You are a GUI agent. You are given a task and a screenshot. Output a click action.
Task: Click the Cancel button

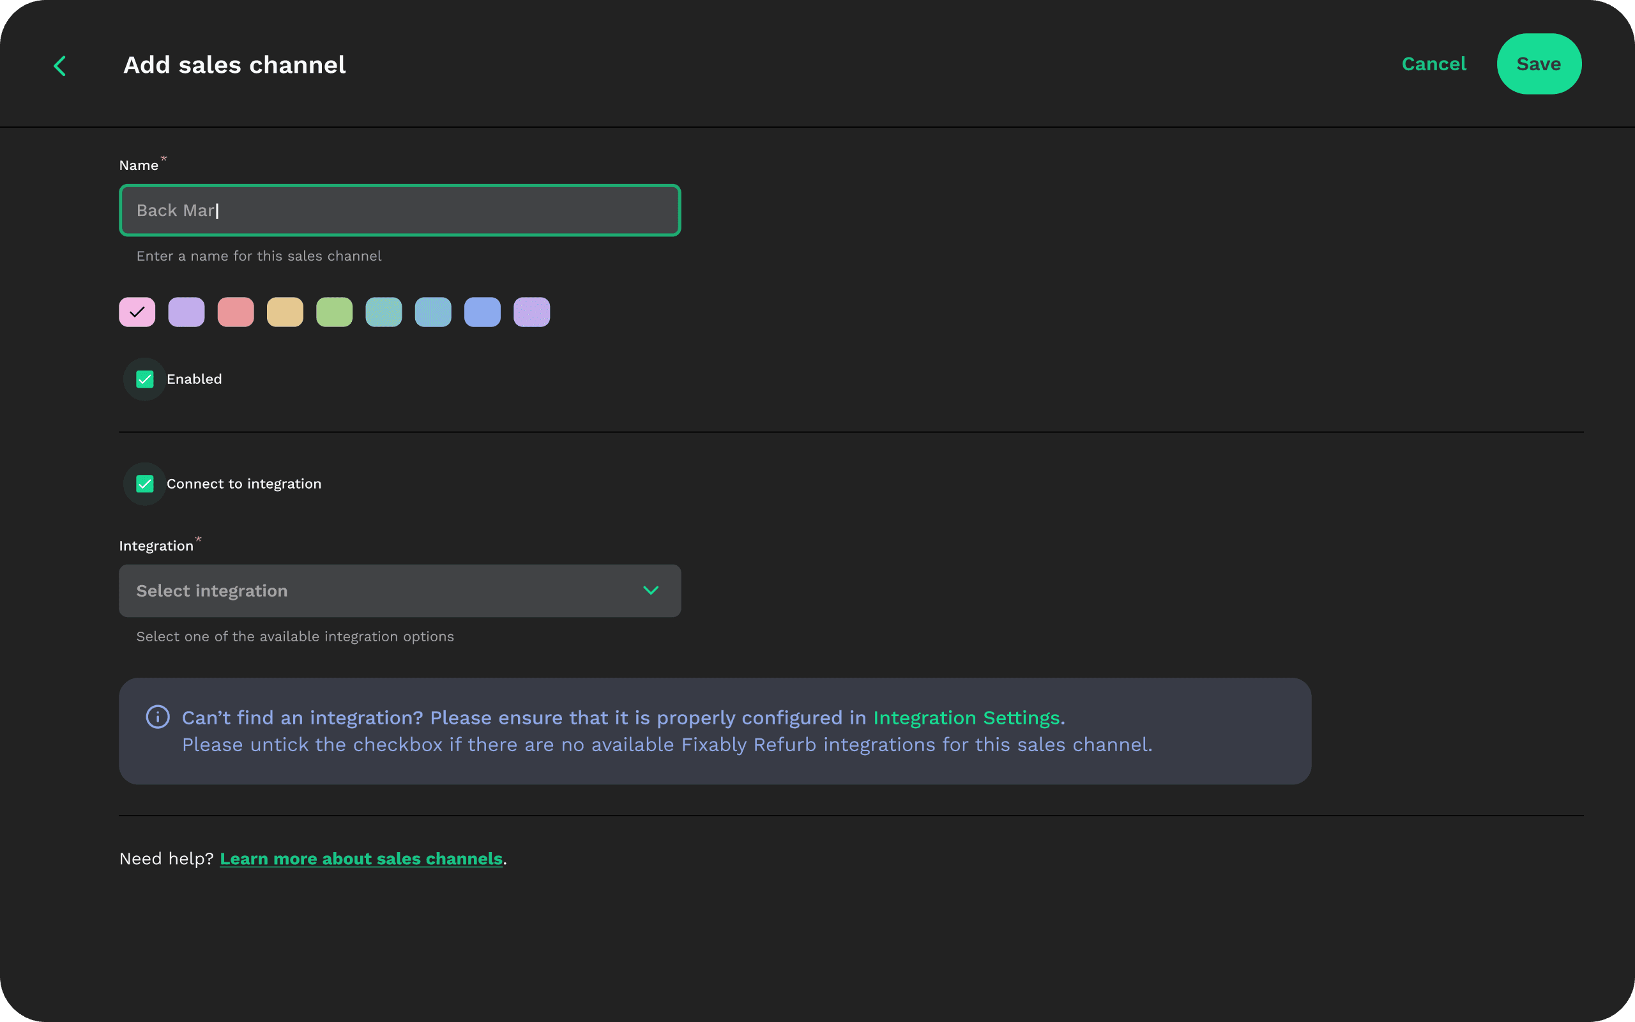1434,65
